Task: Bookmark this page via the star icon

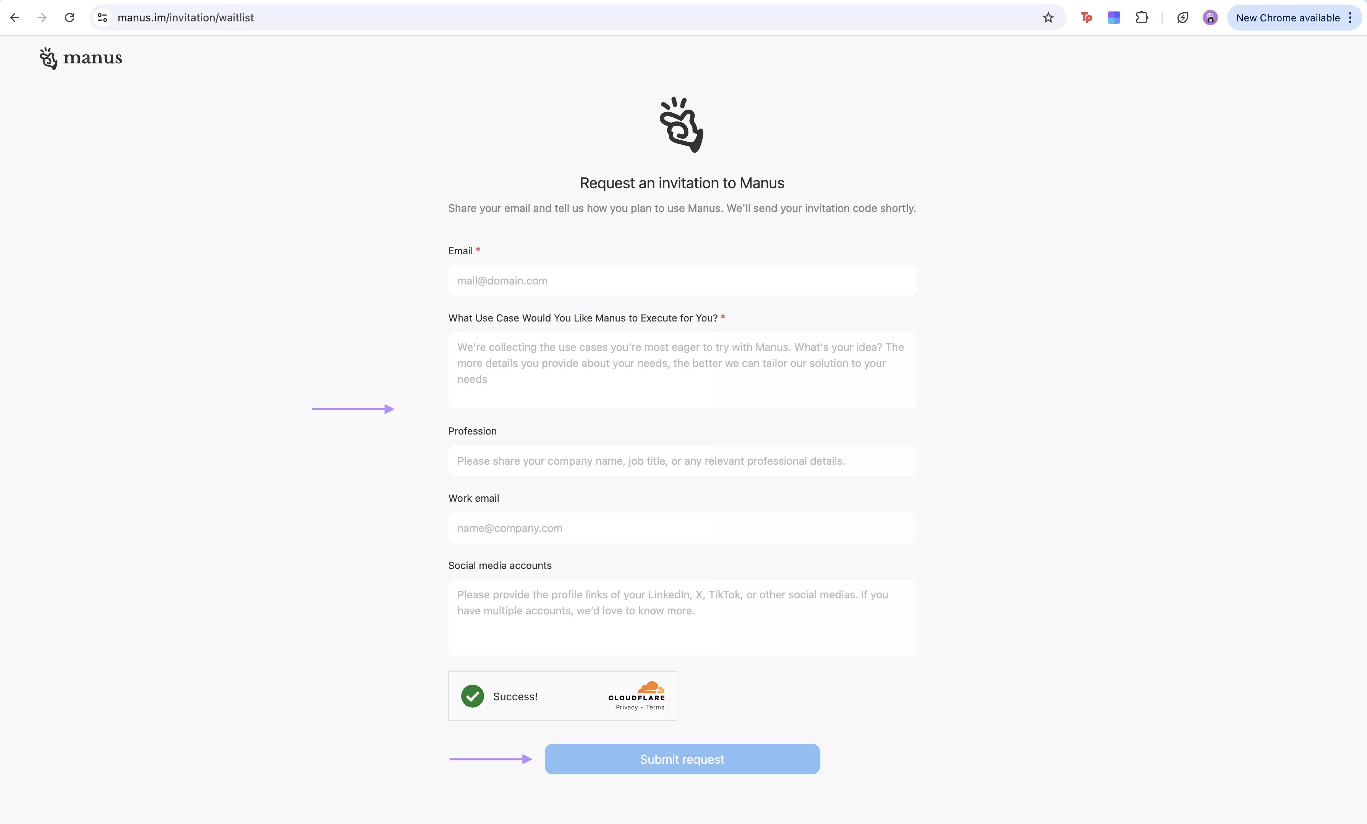Action: coord(1048,17)
